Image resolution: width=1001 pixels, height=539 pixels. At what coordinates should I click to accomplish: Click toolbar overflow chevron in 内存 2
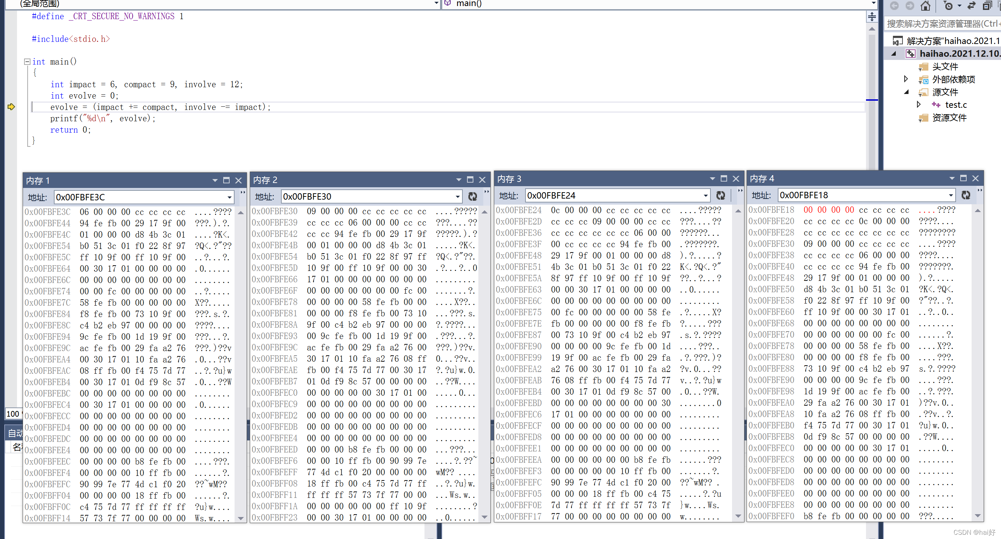click(x=487, y=191)
